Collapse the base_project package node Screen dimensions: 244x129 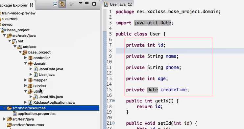pyautogui.click(x=20, y=52)
